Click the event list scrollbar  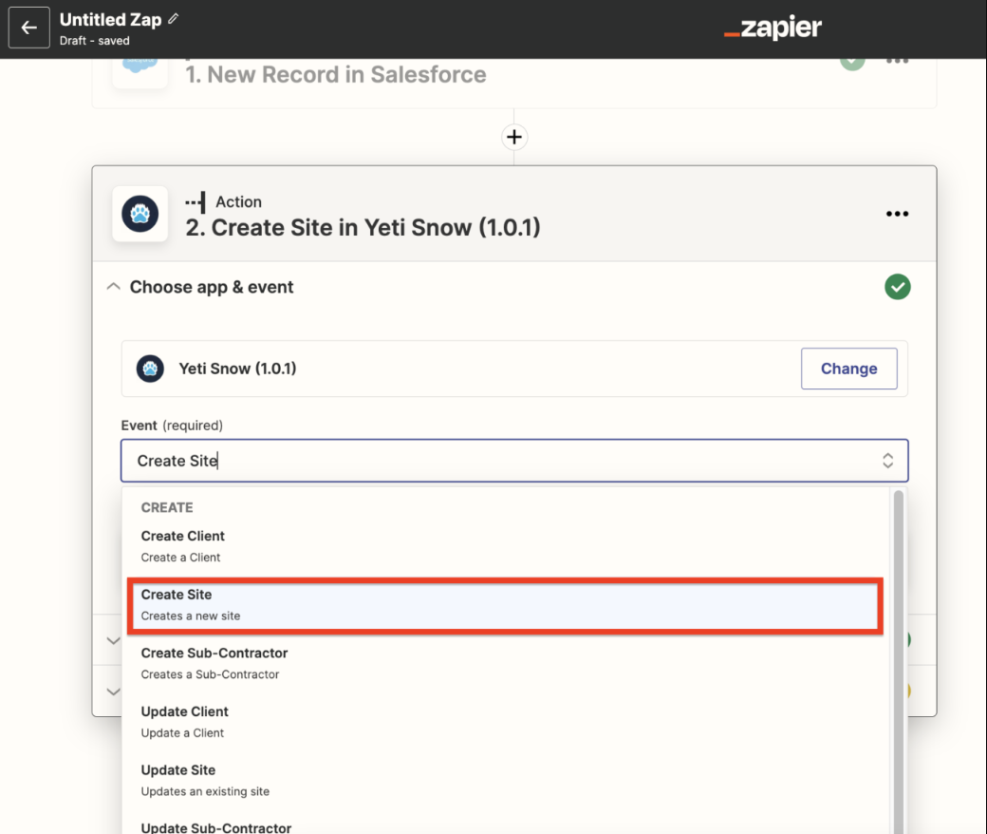pos(898,661)
